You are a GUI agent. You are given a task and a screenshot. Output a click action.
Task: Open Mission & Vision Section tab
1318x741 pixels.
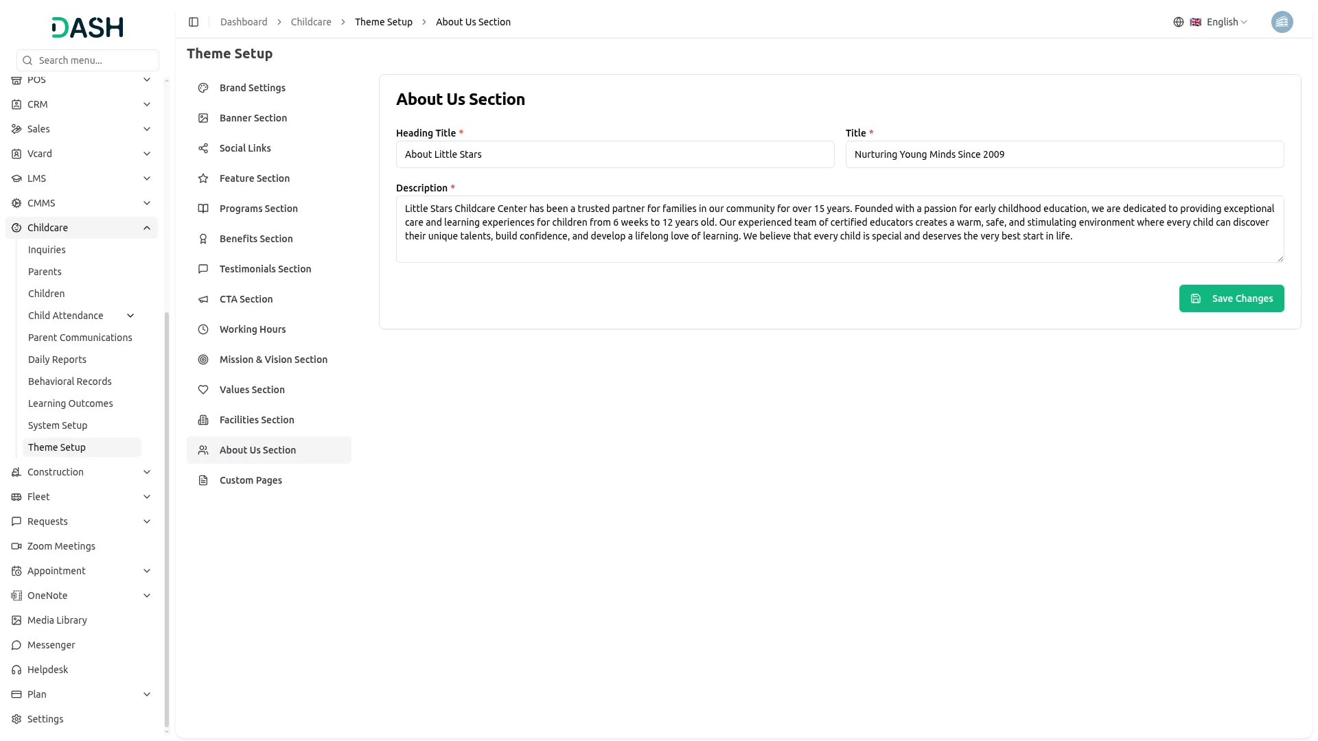pyautogui.click(x=273, y=360)
